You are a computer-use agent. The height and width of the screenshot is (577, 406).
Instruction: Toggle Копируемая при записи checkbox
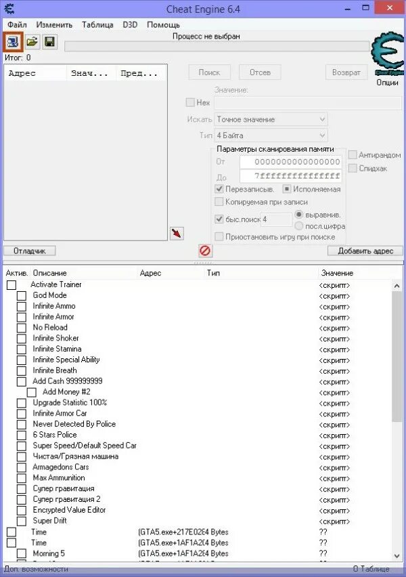(219, 202)
